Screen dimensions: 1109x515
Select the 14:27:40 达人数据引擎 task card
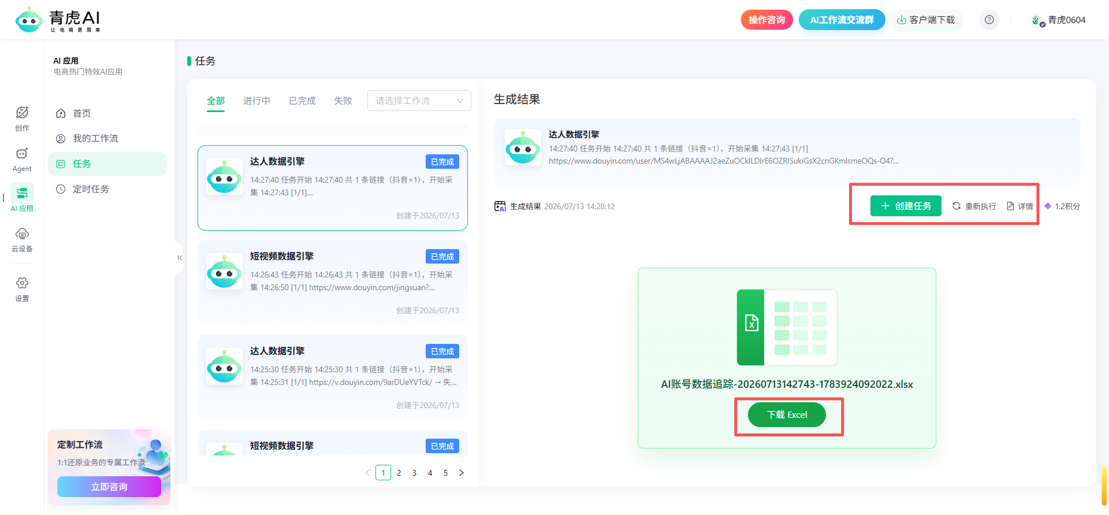333,188
